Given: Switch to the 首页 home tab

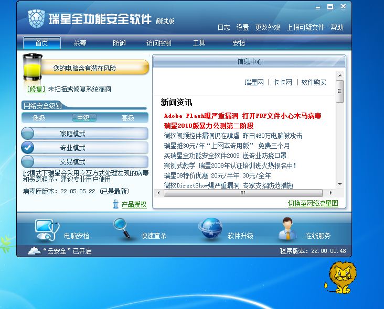Looking at the screenshot, I should pyautogui.click(x=42, y=43).
